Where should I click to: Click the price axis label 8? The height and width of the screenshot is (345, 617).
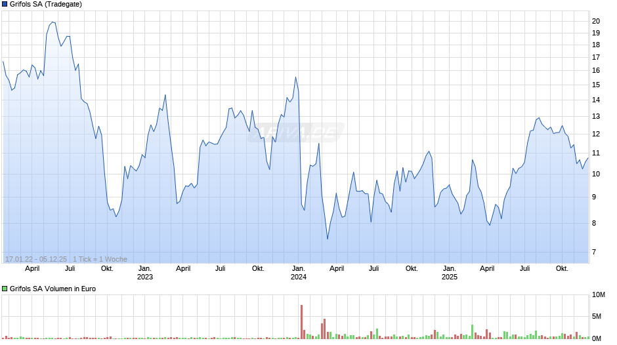(x=594, y=223)
